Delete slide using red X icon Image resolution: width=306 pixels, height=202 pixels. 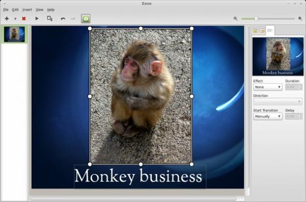tap(24, 19)
